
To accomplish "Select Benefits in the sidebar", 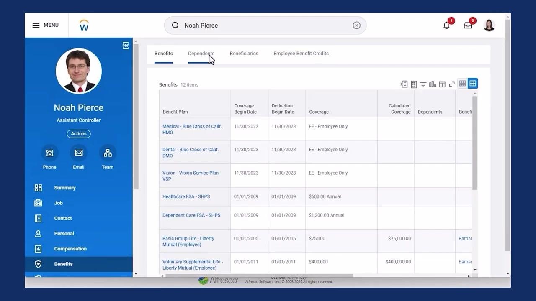I will 79,264.
